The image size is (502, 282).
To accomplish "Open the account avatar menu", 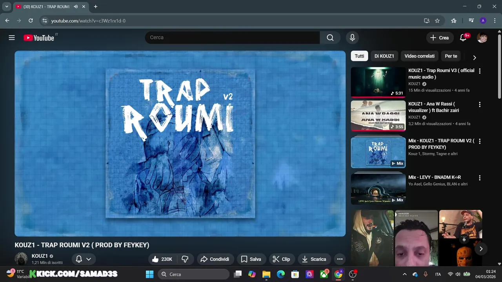I will coord(482,38).
